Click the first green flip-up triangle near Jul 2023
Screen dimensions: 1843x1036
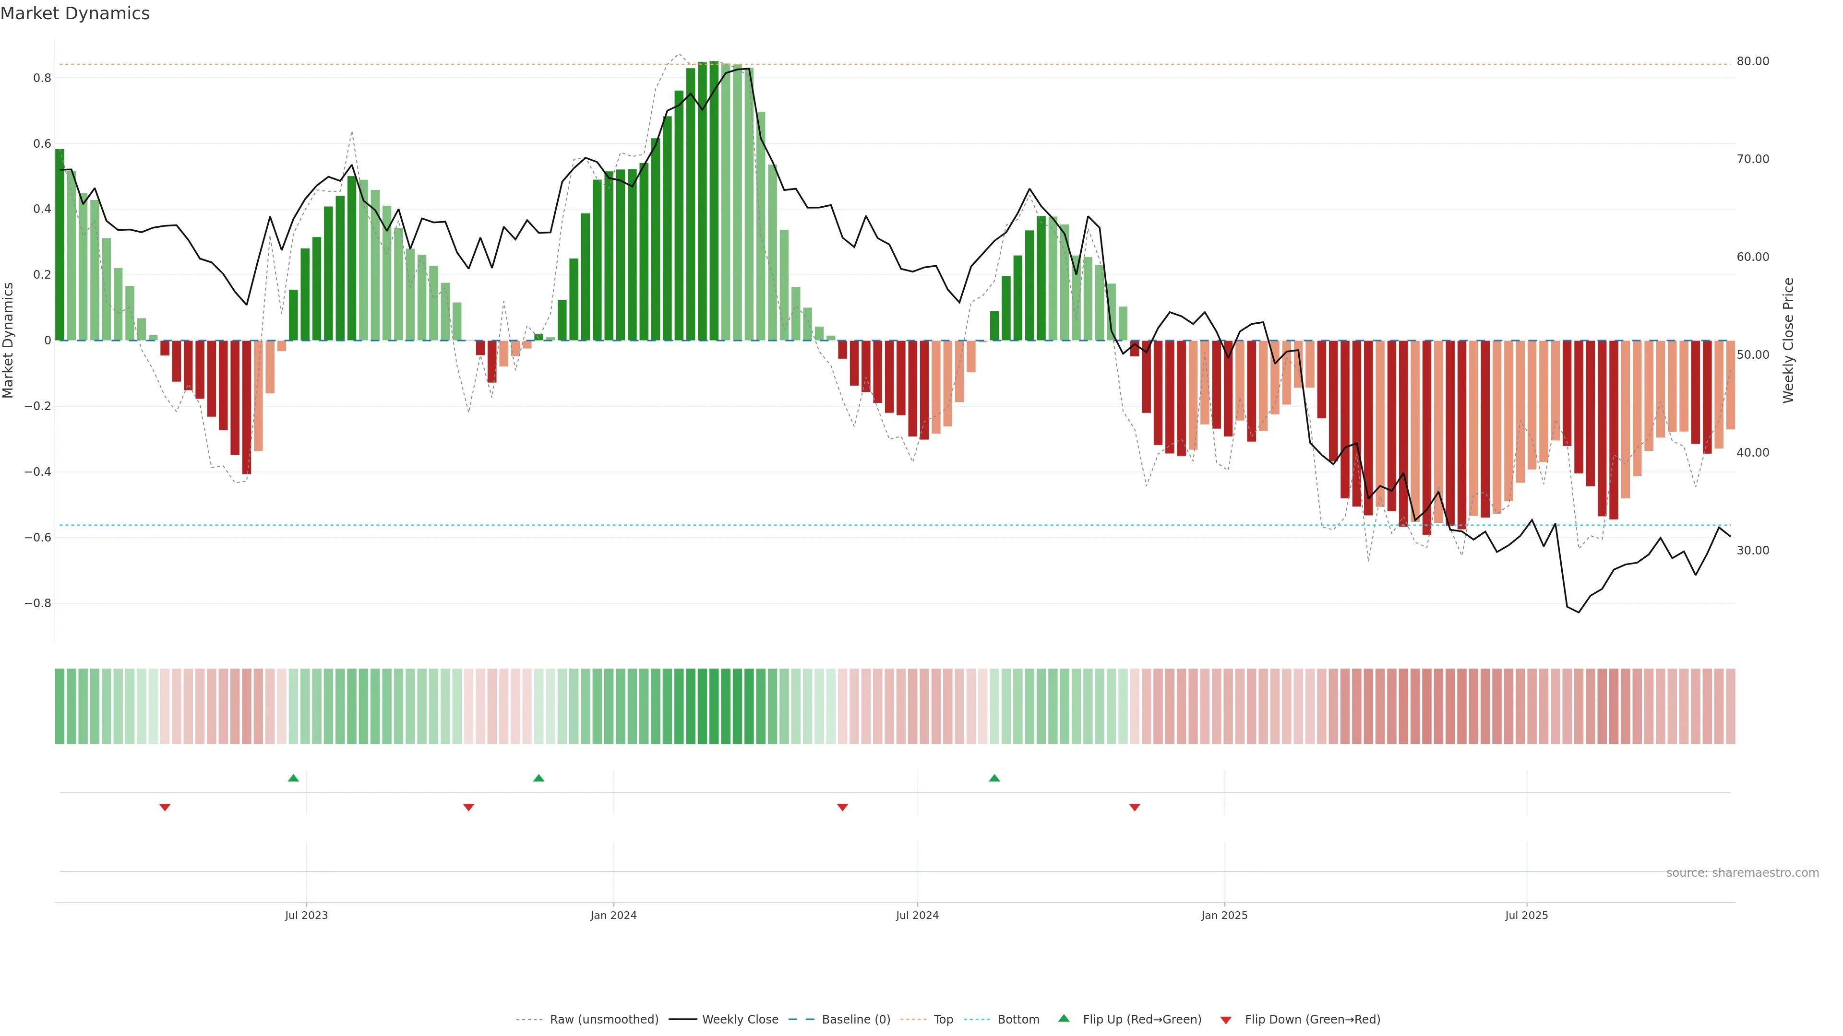(x=293, y=778)
